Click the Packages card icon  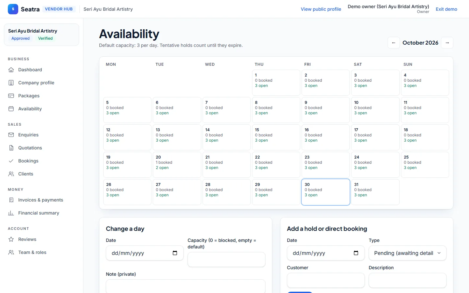click(x=11, y=96)
